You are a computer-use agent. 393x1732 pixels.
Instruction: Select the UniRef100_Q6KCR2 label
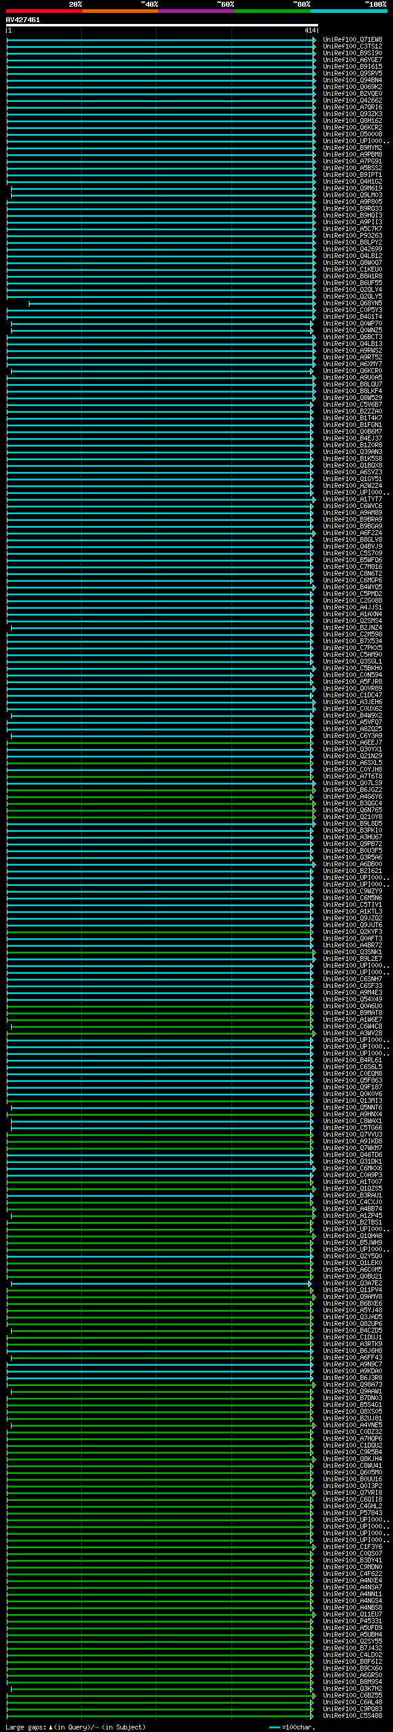click(352, 127)
